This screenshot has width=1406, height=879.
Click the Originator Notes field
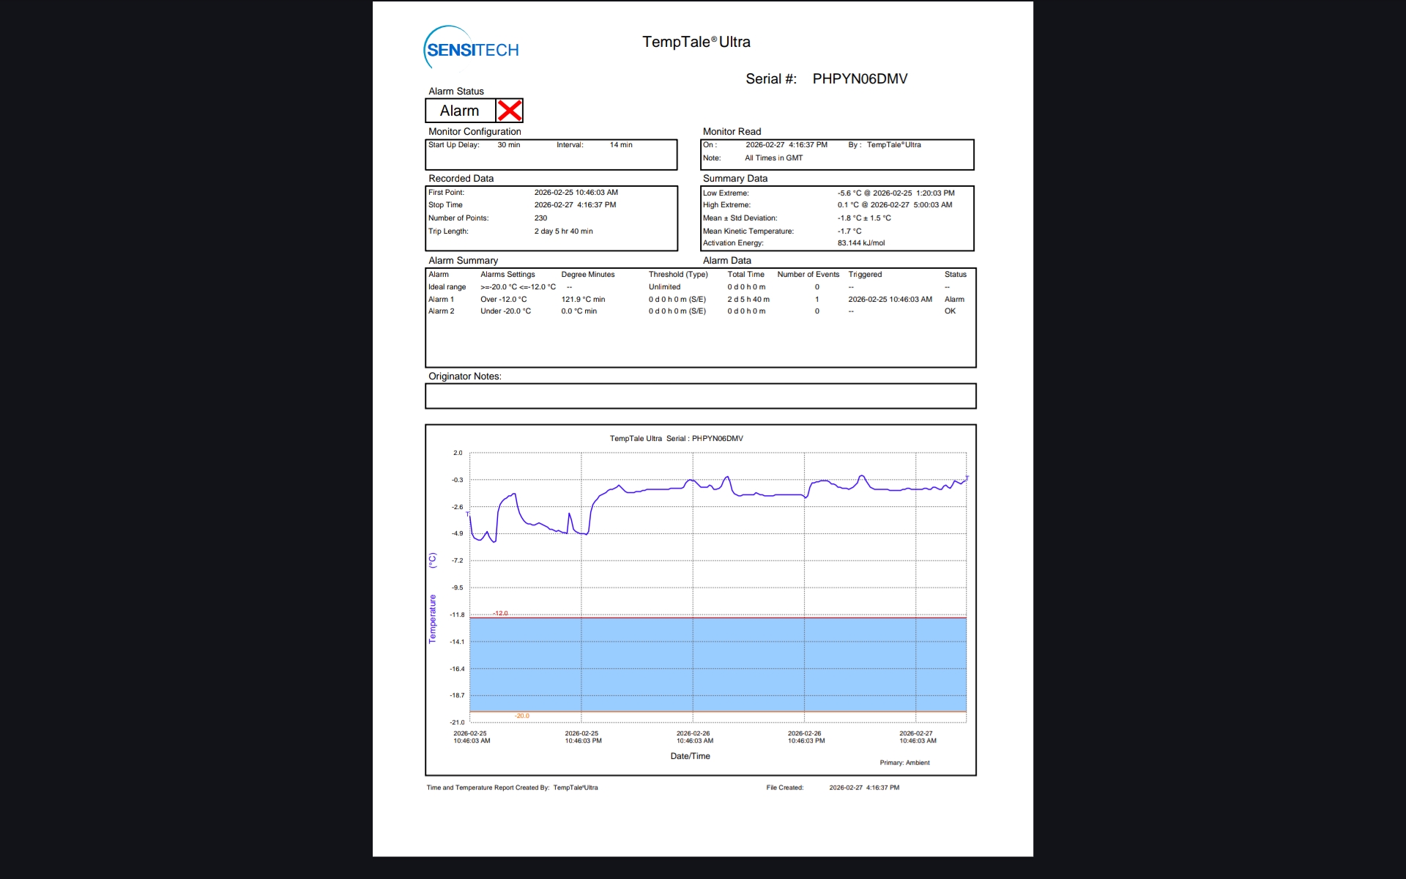coord(700,396)
